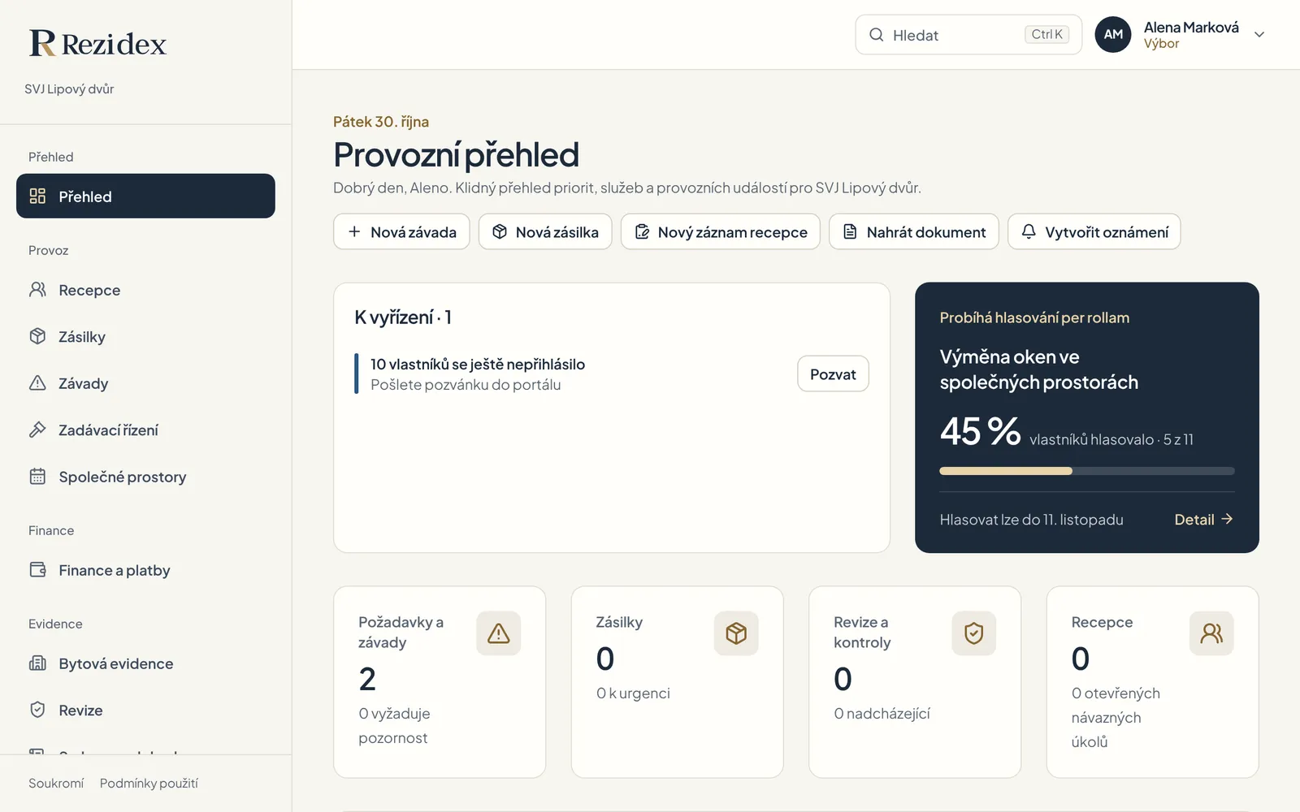The width and height of the screenshot is (1300, 812).
Task: Open the Soukromí footer link
Action: click(x=56, y=784)
